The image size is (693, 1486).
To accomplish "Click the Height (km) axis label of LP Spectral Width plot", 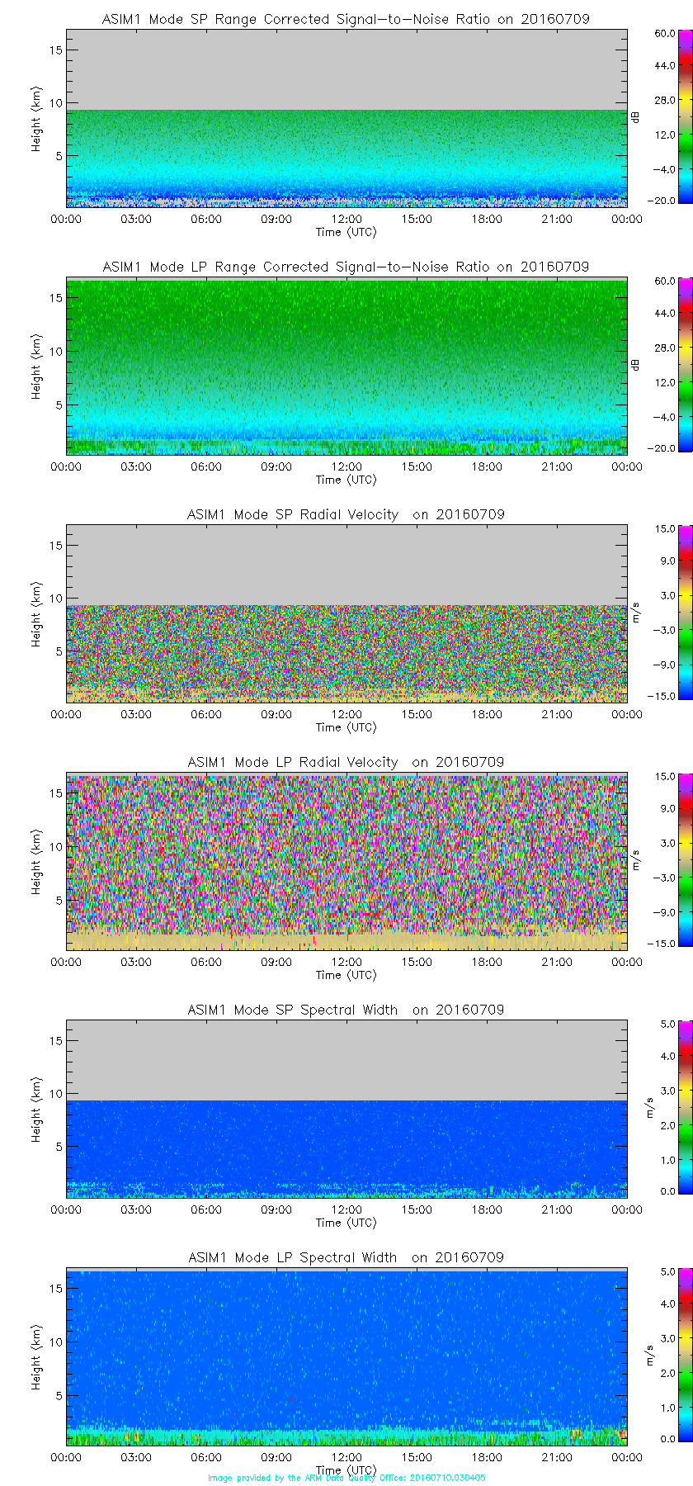I will [x=36, y=1358].
